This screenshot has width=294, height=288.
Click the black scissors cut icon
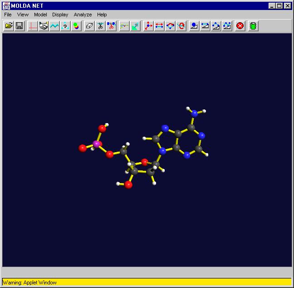coord(100,26)
